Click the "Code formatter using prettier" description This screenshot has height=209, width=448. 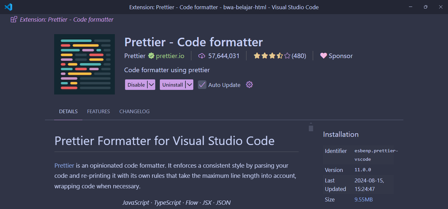(x=167, y=70)
